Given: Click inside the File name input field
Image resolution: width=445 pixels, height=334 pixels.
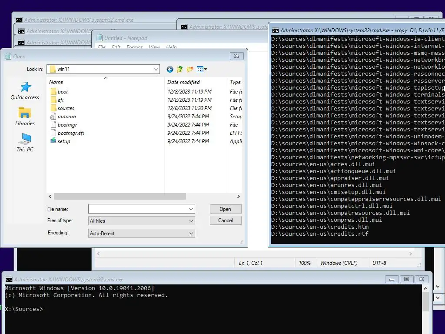Looking at the screenshot, I should click(138, 209).
